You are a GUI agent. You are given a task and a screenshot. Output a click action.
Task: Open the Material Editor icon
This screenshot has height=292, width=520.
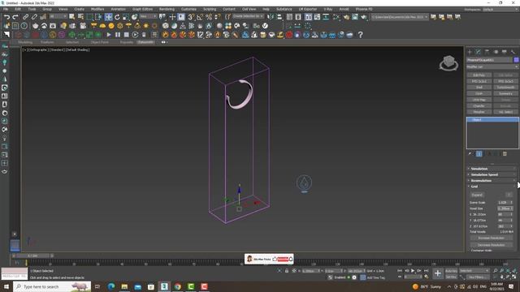[336, 17]
